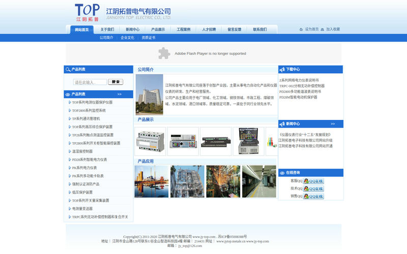Open TOP系列电测仪表保护仪器 category
The height and width of the screenshot is (254, 407).
93,103
